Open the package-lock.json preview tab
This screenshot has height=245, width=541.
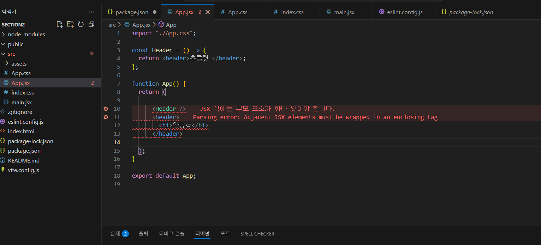(471, 12)
